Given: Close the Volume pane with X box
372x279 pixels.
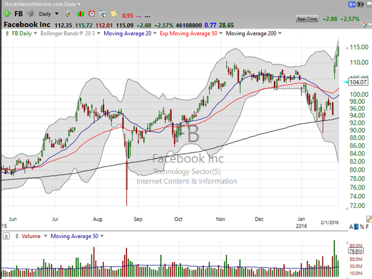Looking at the screenshot, I should (6, 236).
